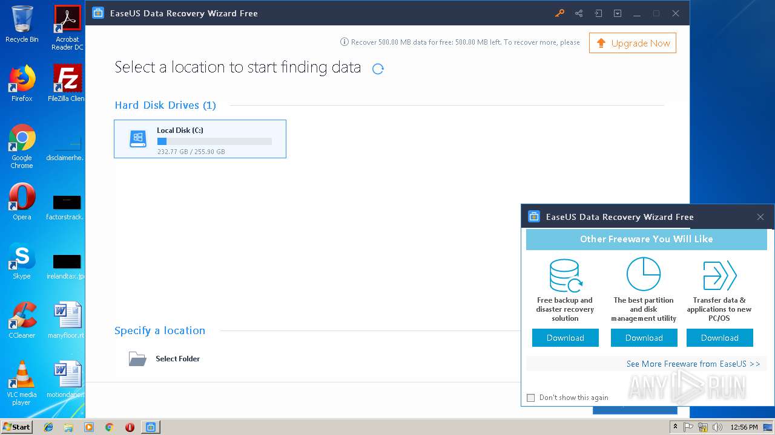Screen dimensions: 775x435
Task: Click the backup database icon in popup
Action: pos(566,275)
